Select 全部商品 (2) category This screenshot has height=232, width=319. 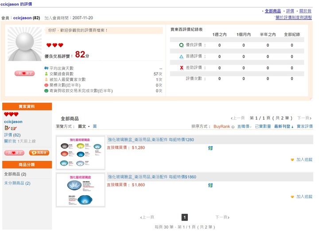pos(15,174)
